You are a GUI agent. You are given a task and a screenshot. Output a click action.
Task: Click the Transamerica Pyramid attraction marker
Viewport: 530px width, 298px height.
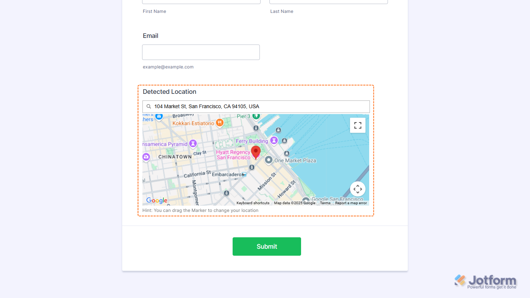[194, 143]
